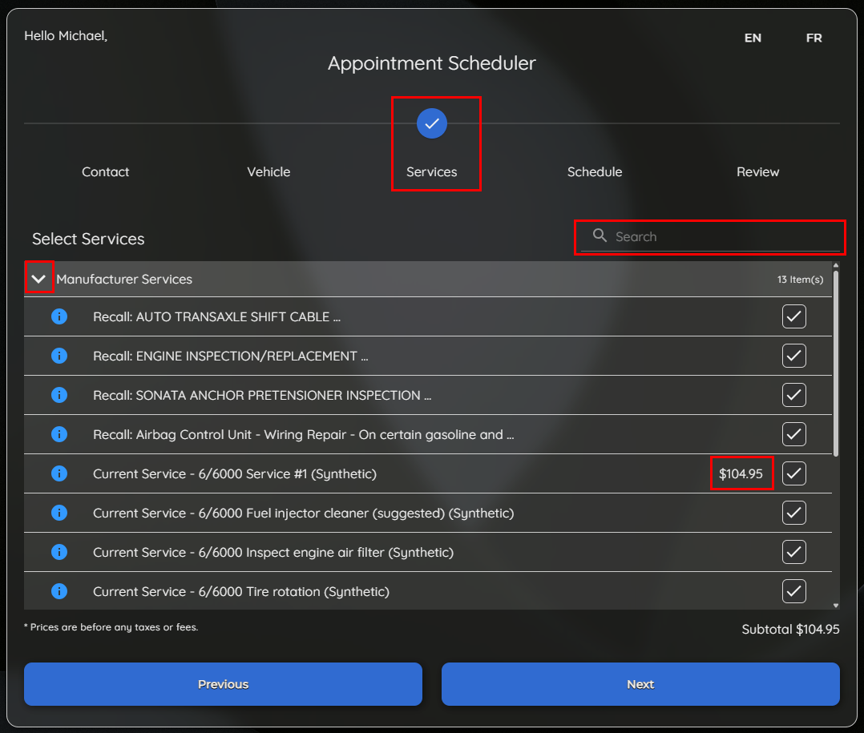The width and height of the screenshot is (864, 733).
Task: Click info icon beside Airbag Control Unit recall
Action: click(59, 434)
